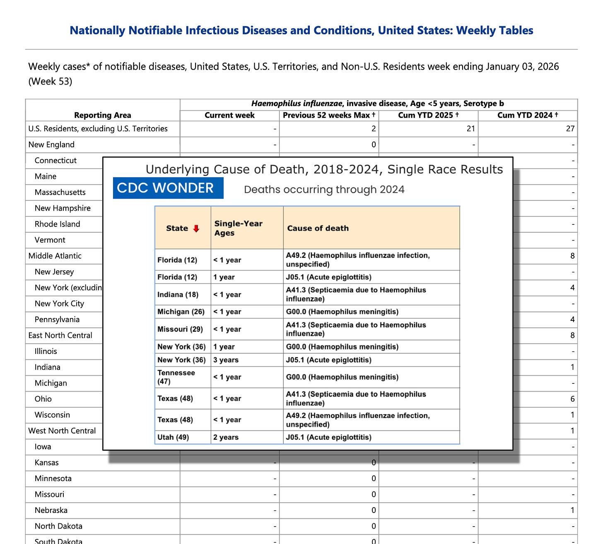The height and width of the screenshot is (544, 603).
Task: Click 'New York (36)' in the '1 year' row
Action: (181, 347)
